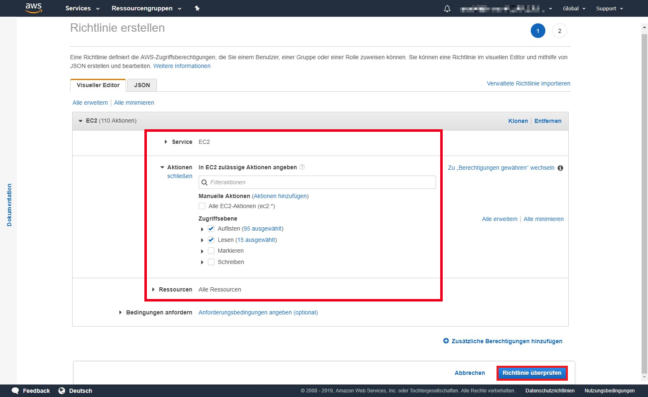Click the search icon in Filteraktionen field
This screenshot has height=397, width=648.
click(204, 182)
